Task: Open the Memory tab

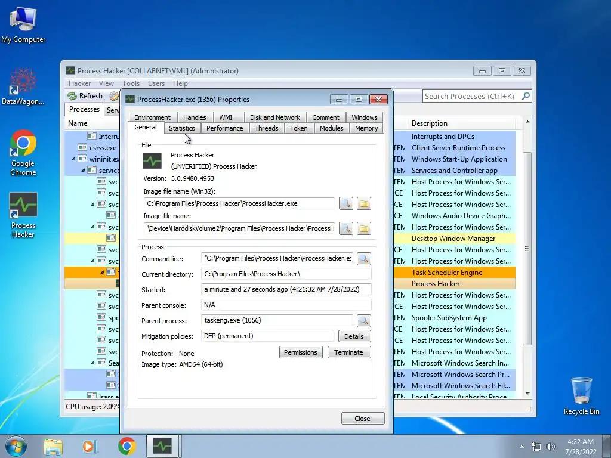Action: [x=366, y=128]
